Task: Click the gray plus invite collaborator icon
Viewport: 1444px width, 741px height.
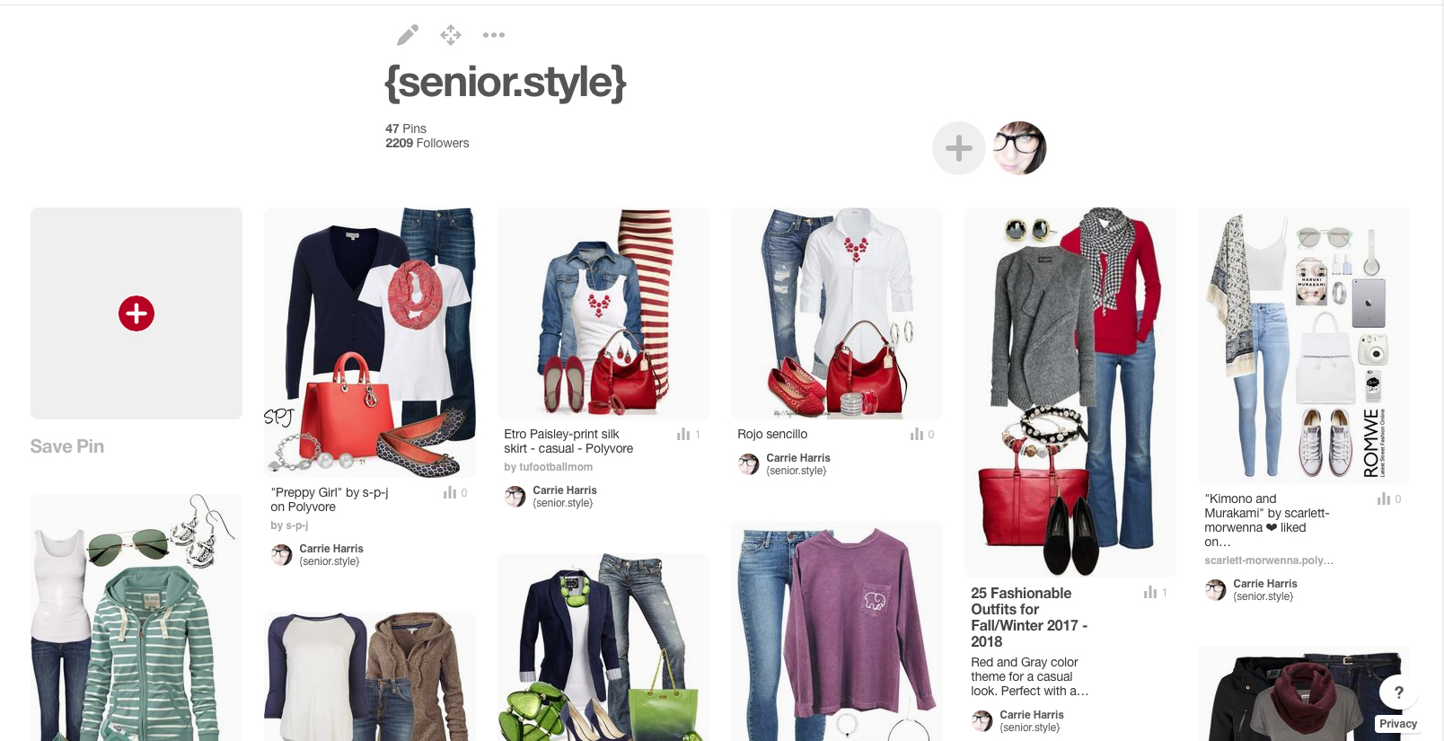Action: (959, 148)
